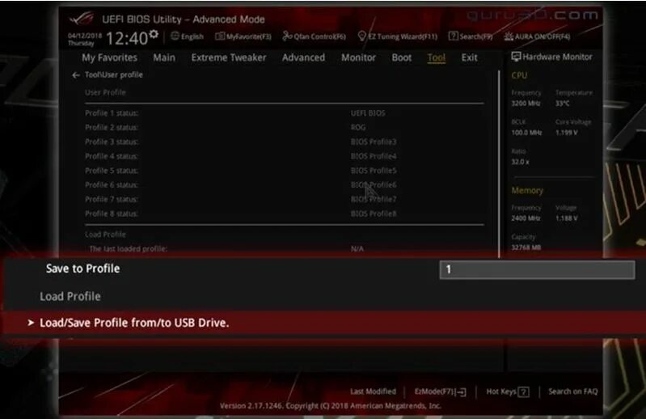Switch to My Favorites tab
The height and width of the screenshot is (419, 646).
(x=109, y=57)
